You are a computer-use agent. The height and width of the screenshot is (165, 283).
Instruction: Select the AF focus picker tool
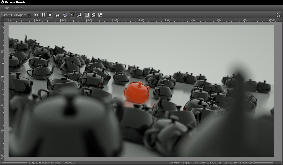[79, 15]
